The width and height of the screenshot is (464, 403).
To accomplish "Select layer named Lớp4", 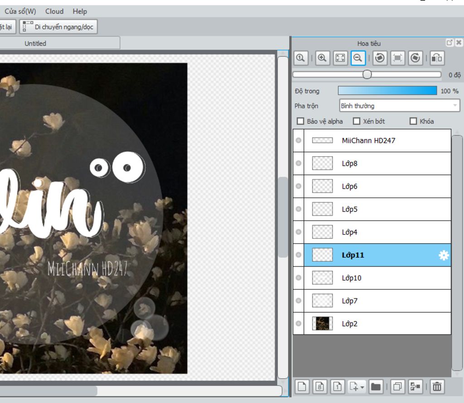I will click(349, 232).
